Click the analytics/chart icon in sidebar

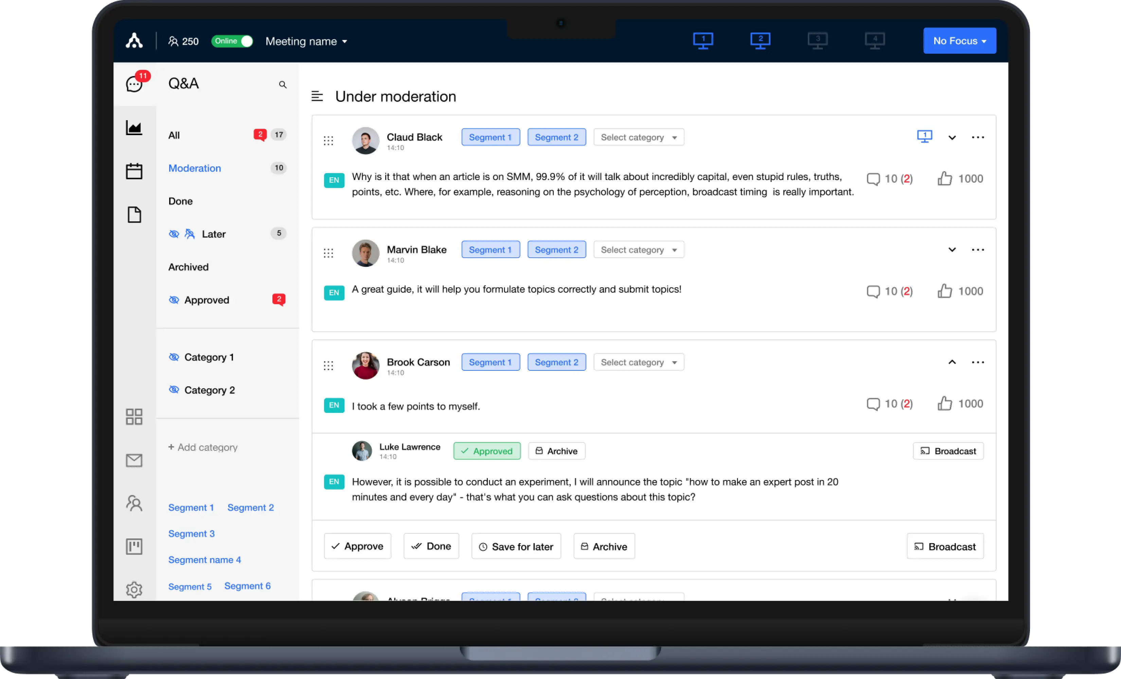(x=134, y=127)
